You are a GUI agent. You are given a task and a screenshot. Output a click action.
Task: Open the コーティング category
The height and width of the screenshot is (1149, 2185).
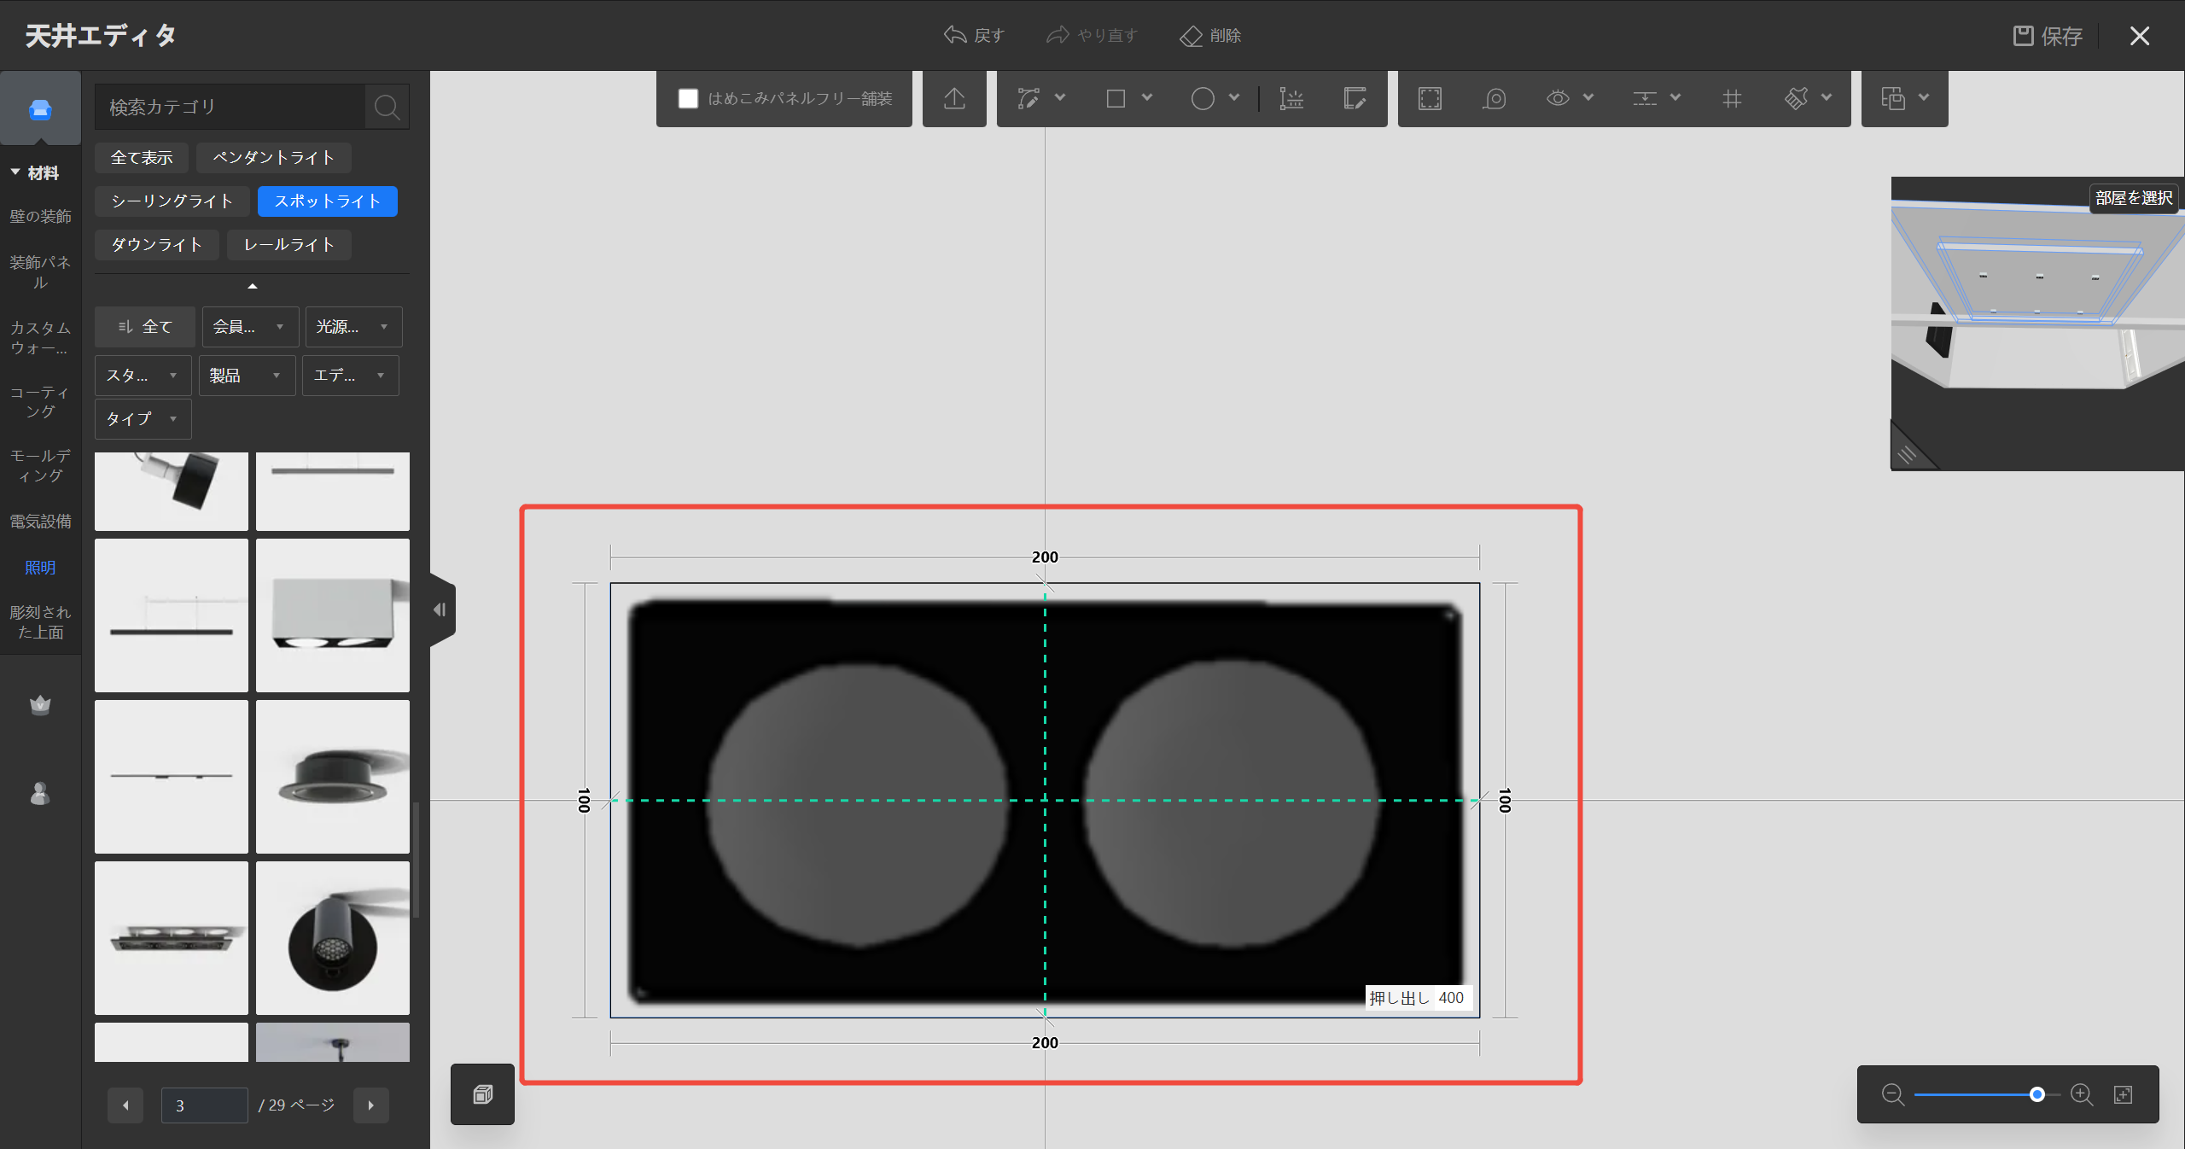point(40,402)
